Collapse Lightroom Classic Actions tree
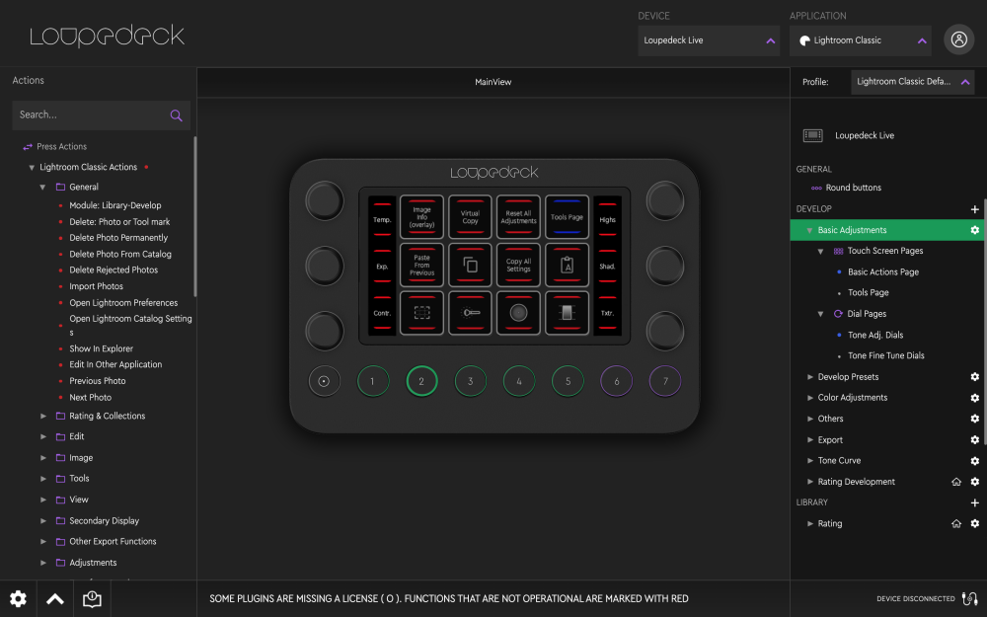987x617 pixels. pos(32,168)
